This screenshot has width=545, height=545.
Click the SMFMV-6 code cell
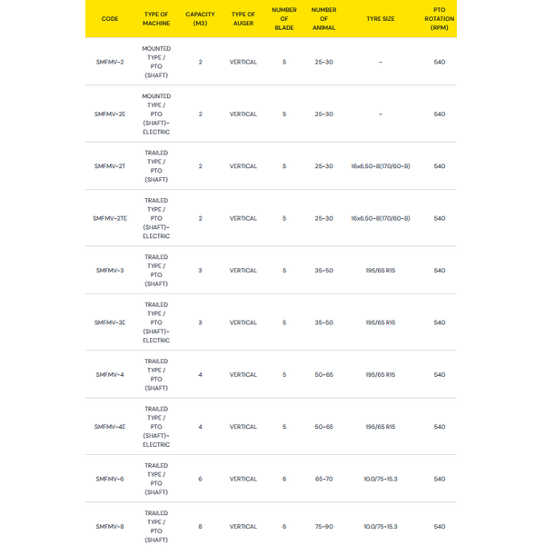[110, 479]
